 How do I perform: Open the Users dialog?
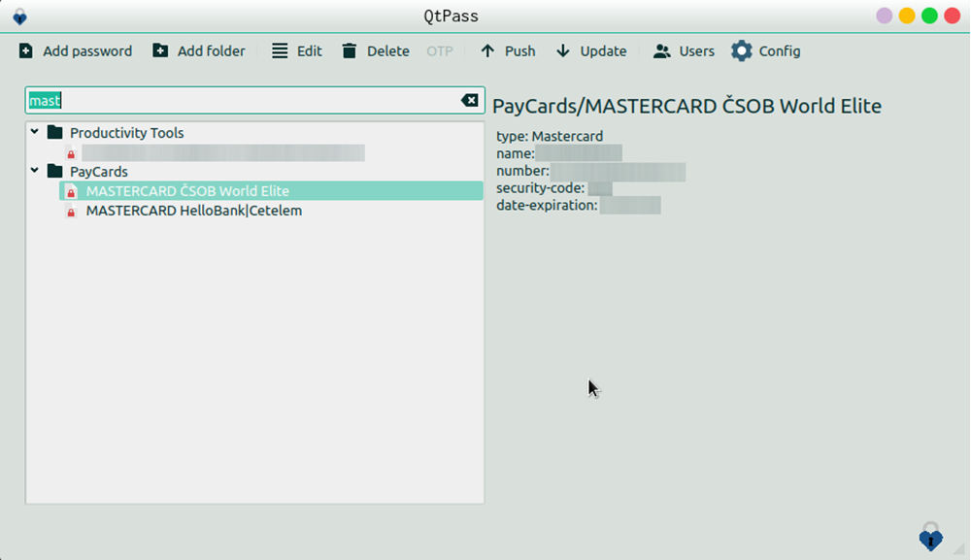click(684, 50)
